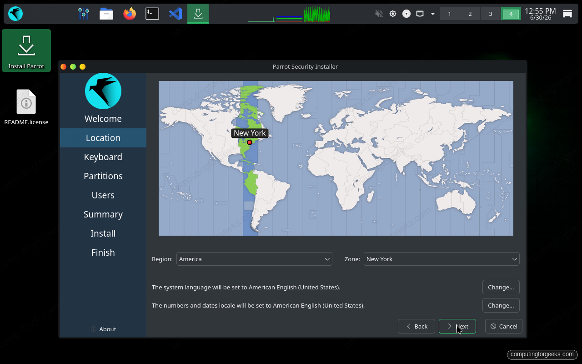The image size is (582, 364).
Task: Expand the system tray arrow
Action: click(x=433, y=14)
